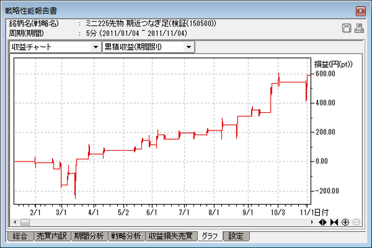Click the -200.00 axis label

pyautogui.click(x=327, y=191)
